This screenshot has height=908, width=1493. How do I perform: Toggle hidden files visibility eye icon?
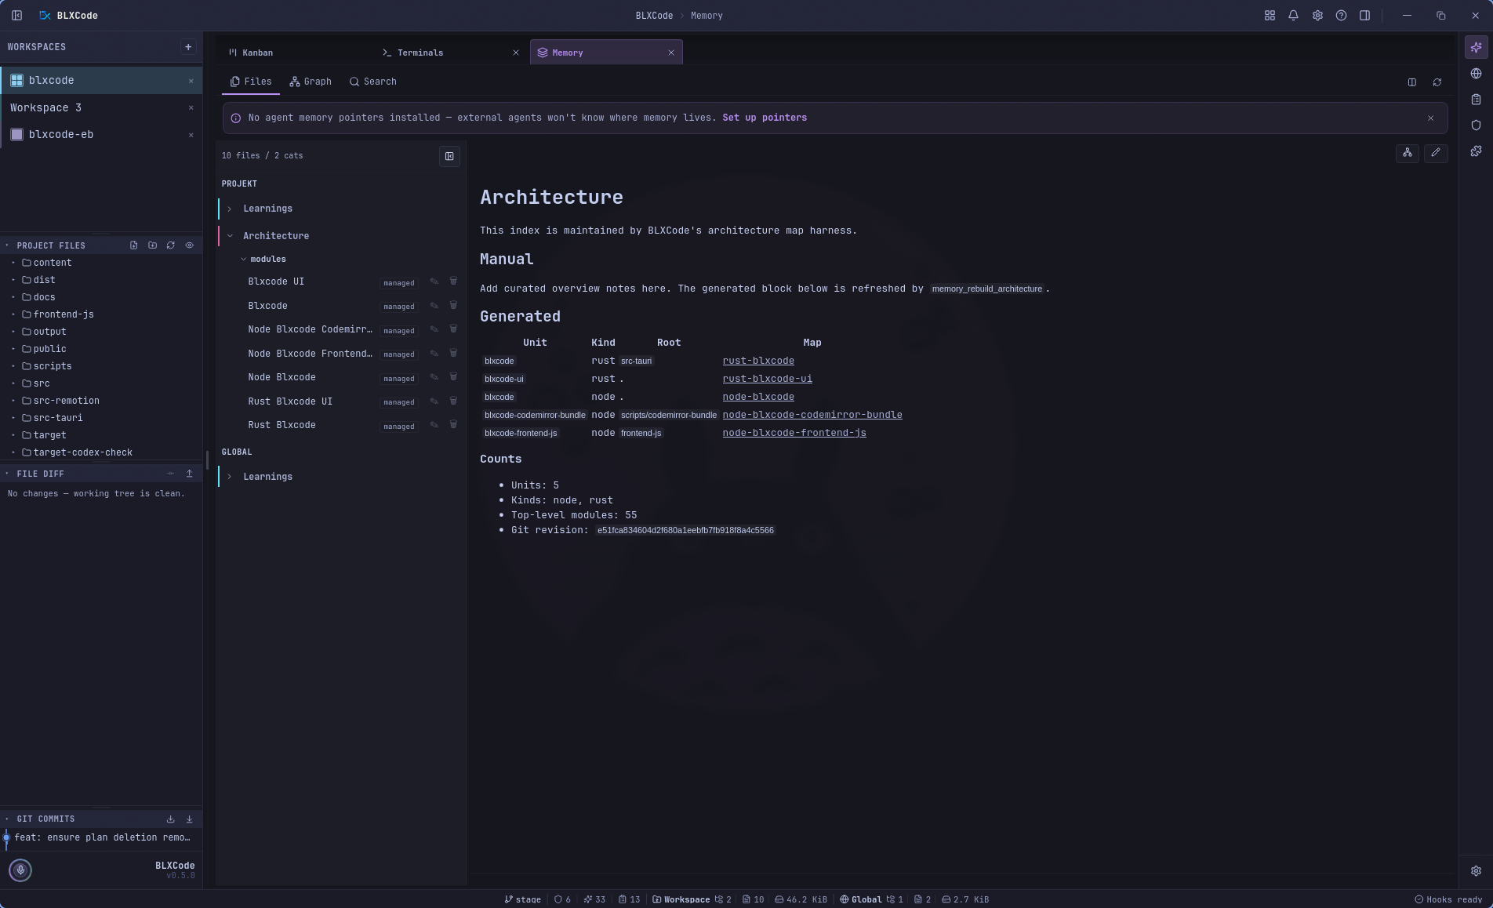click(x=189, y=245)
